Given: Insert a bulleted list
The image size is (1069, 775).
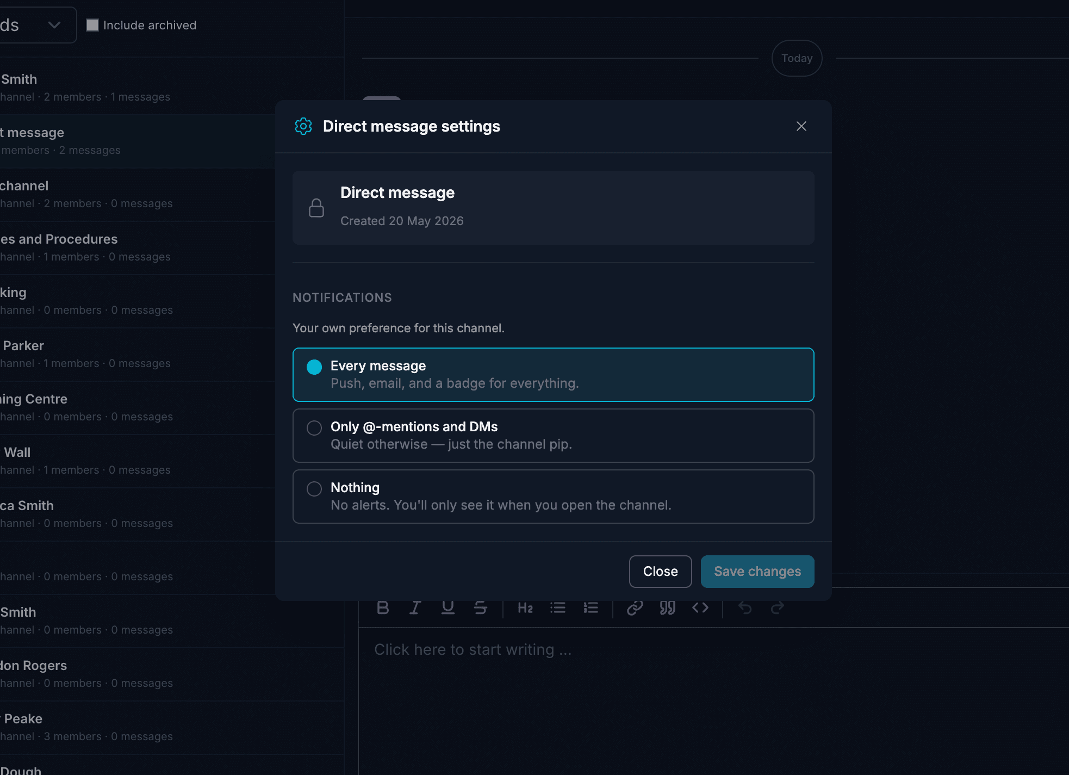Looking at the screenshot, I should pyautogui.click(x=558, y=607).
